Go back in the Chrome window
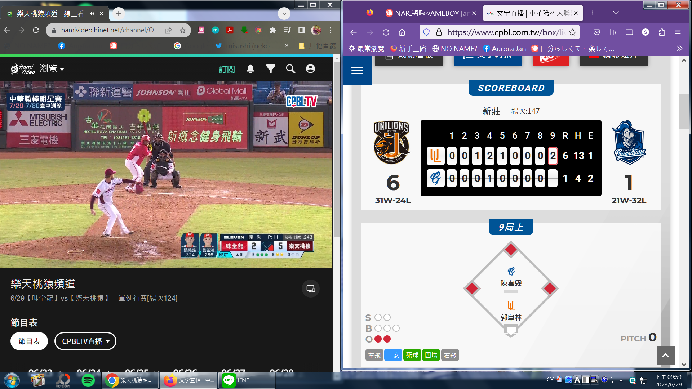 coord(7,30)
